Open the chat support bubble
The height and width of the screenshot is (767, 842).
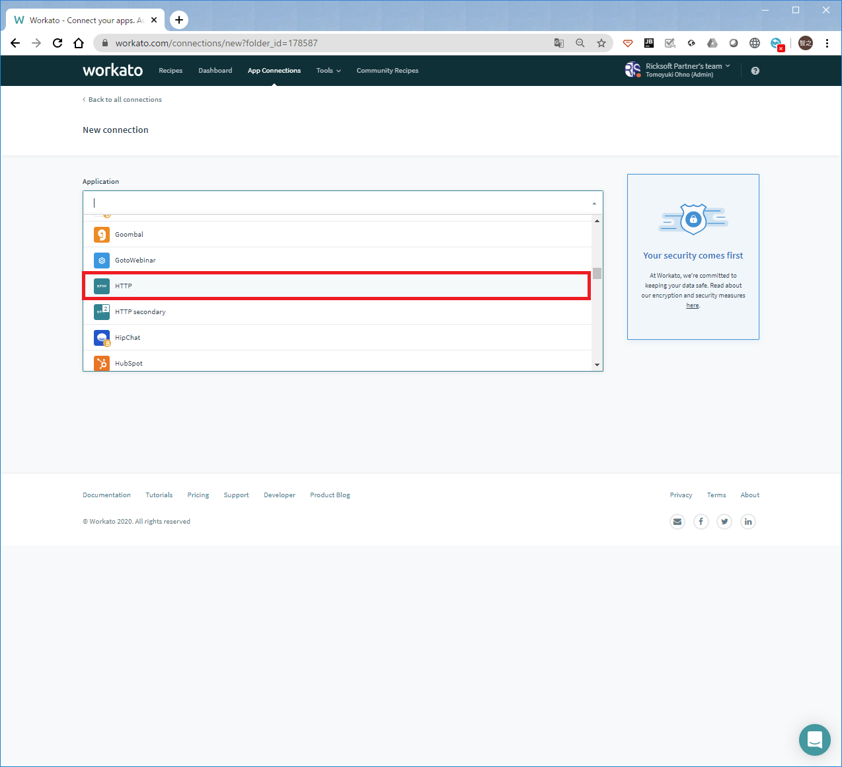pos(815,740)
